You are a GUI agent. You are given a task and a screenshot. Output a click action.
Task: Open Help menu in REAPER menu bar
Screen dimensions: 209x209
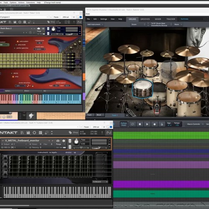[38, 3]
